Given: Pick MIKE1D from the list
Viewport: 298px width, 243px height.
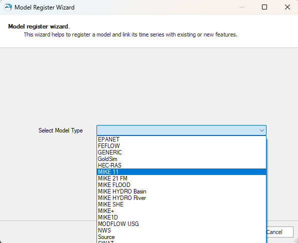Looking at the screenshot, I should (x=181, y=217).
